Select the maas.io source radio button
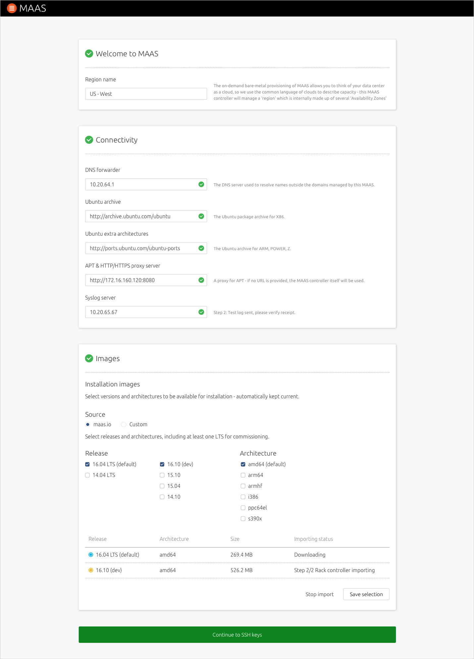 [88, 425]
